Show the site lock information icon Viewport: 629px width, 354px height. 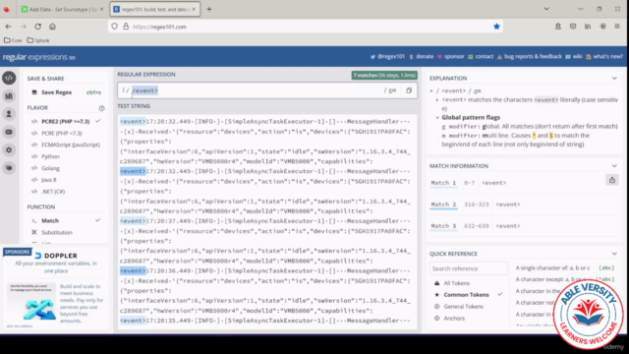[126, 27]
